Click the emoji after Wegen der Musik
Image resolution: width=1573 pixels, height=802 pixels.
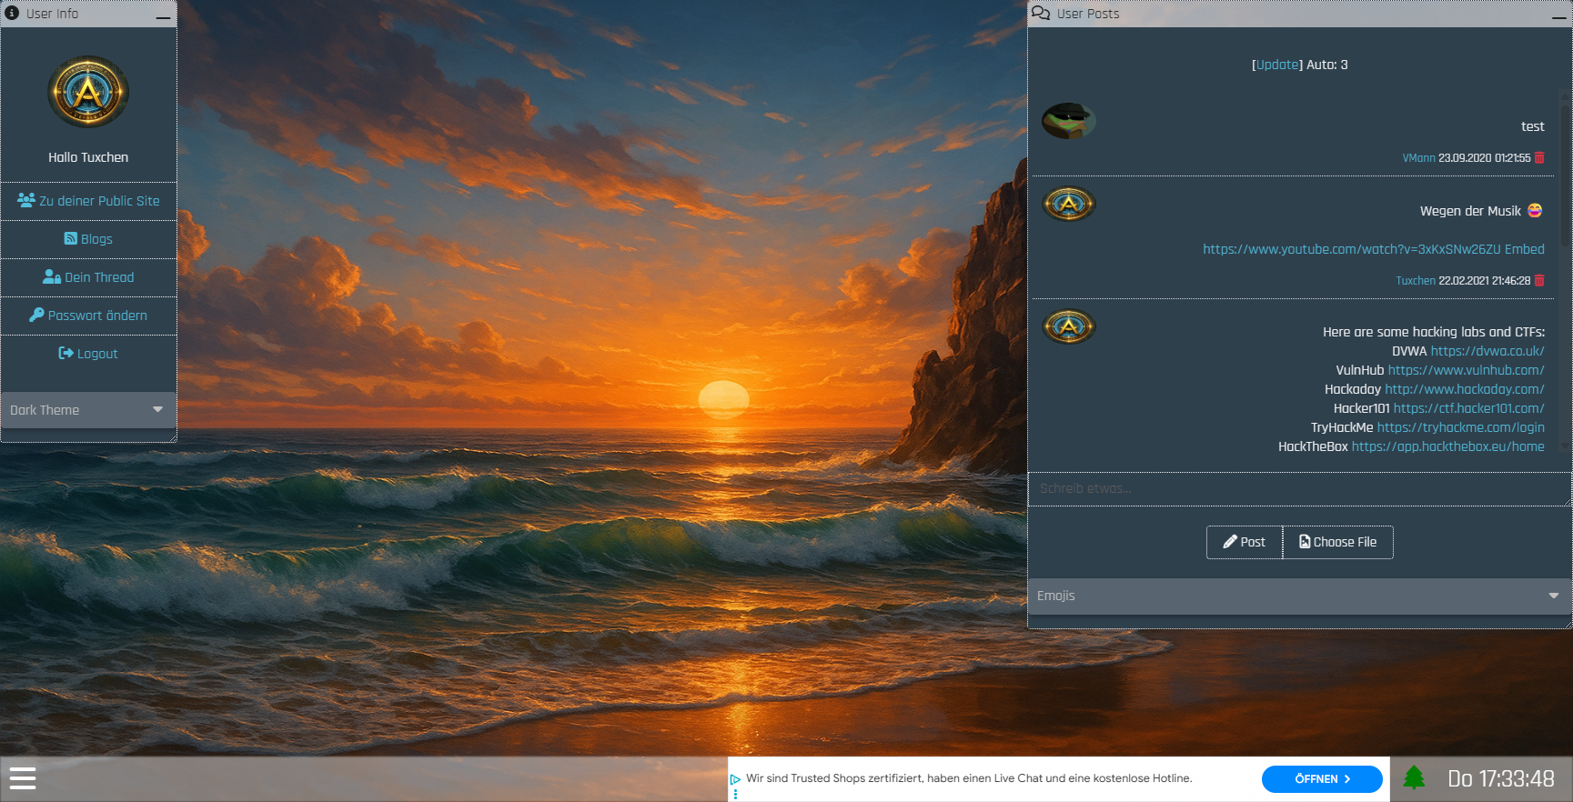click(1535, 210)
